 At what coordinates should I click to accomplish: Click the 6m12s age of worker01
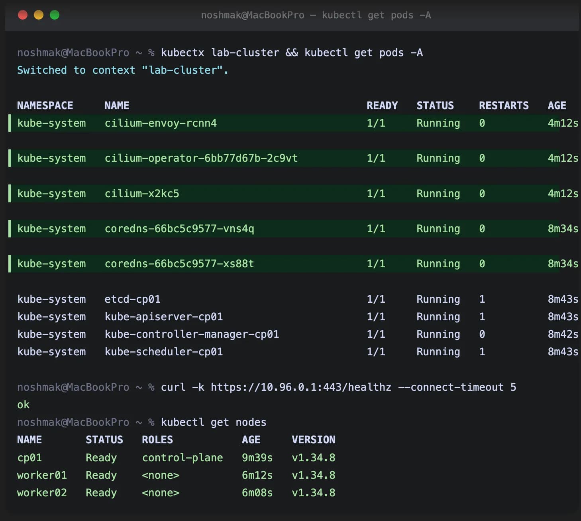[x=257, y=475]
